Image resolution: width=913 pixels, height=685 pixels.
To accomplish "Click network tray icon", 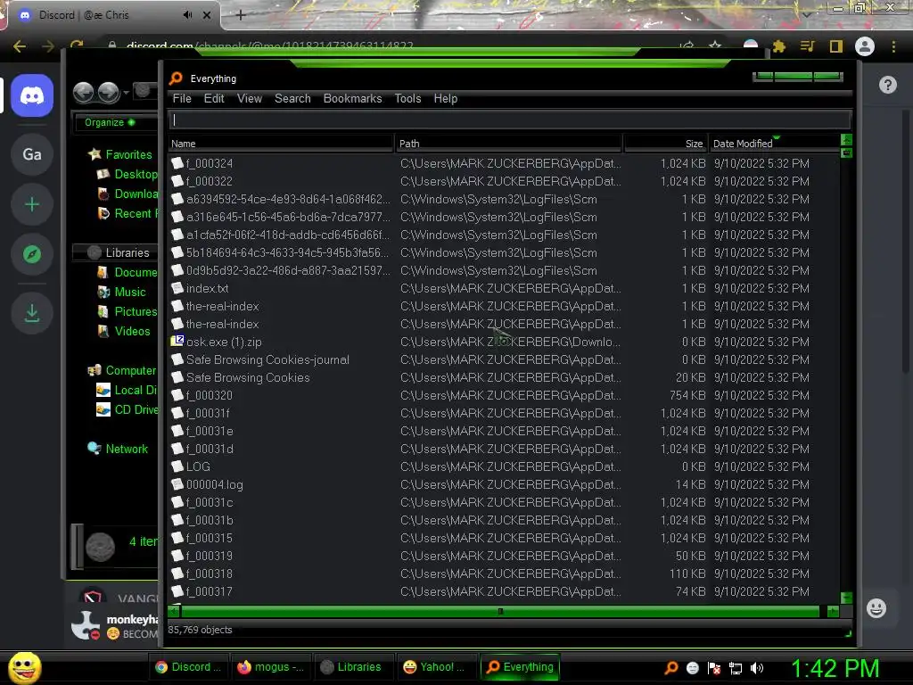I will pyautogui.click(x=736, y=668).
